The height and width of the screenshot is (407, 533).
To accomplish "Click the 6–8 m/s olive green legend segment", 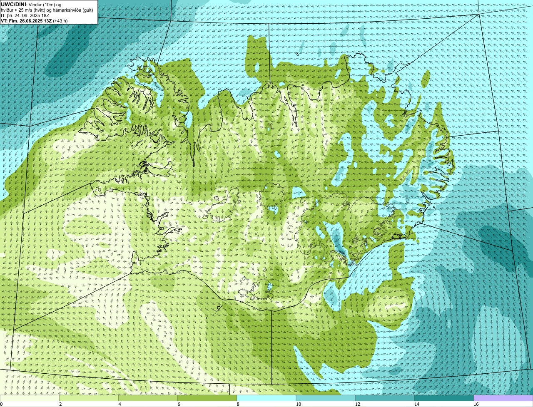I will tap(207, 398).
